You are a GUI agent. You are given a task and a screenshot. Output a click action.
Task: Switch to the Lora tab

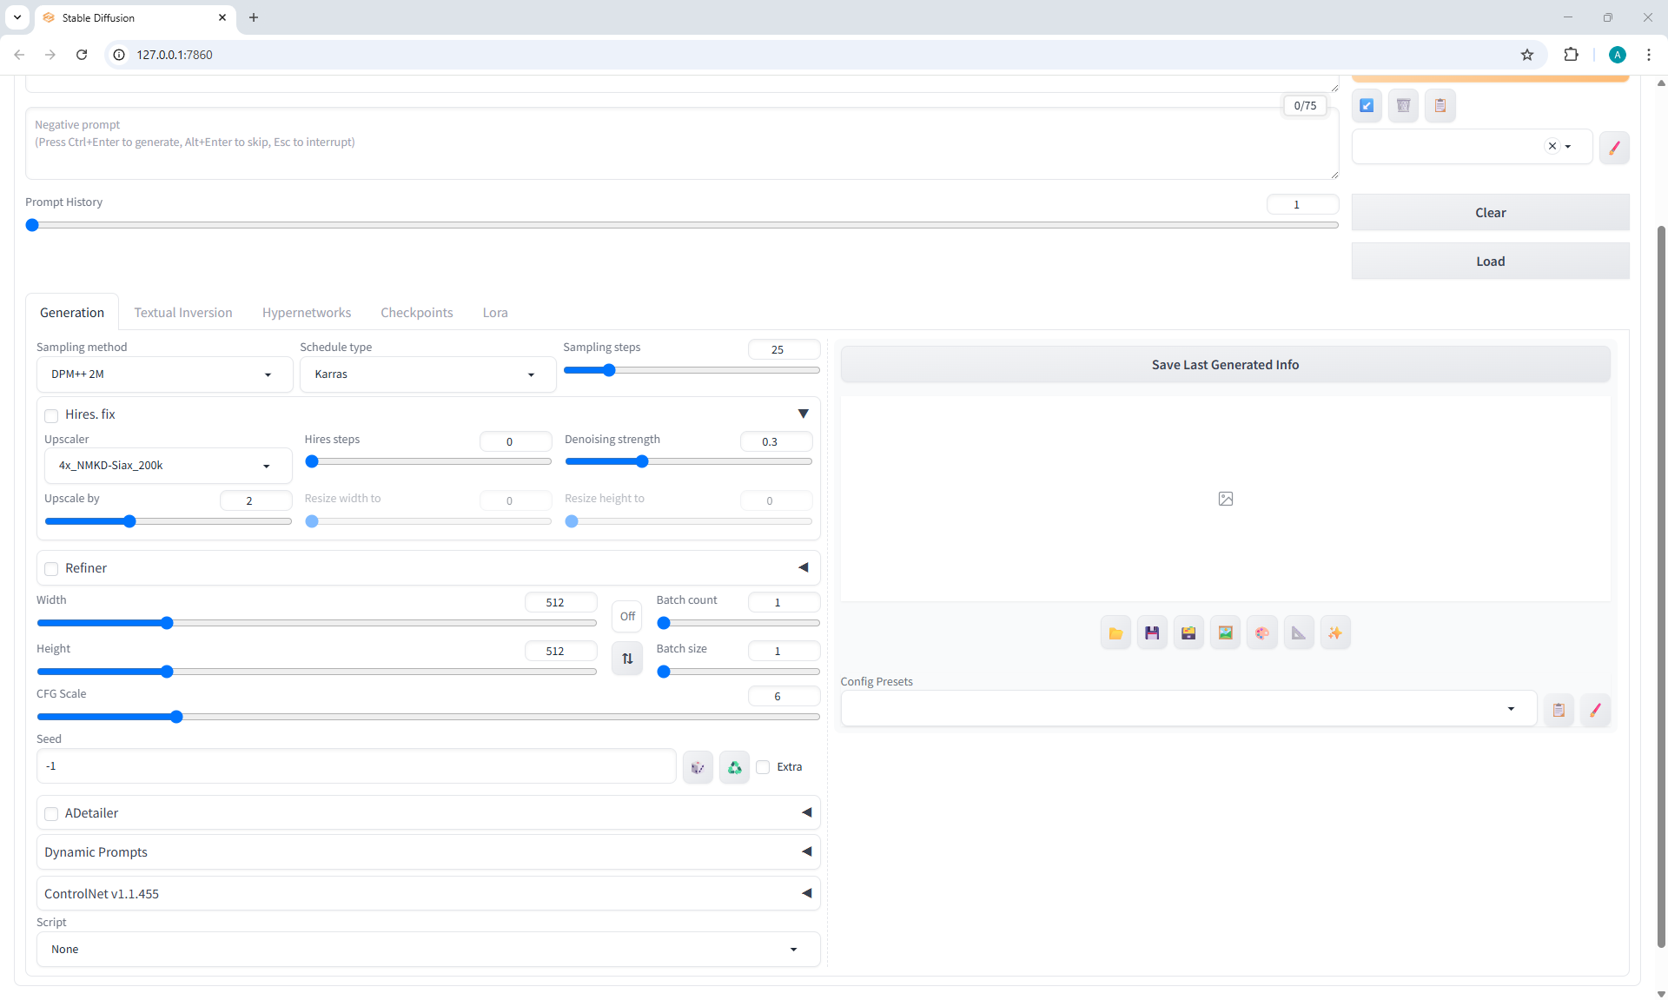tap(494, 313)
